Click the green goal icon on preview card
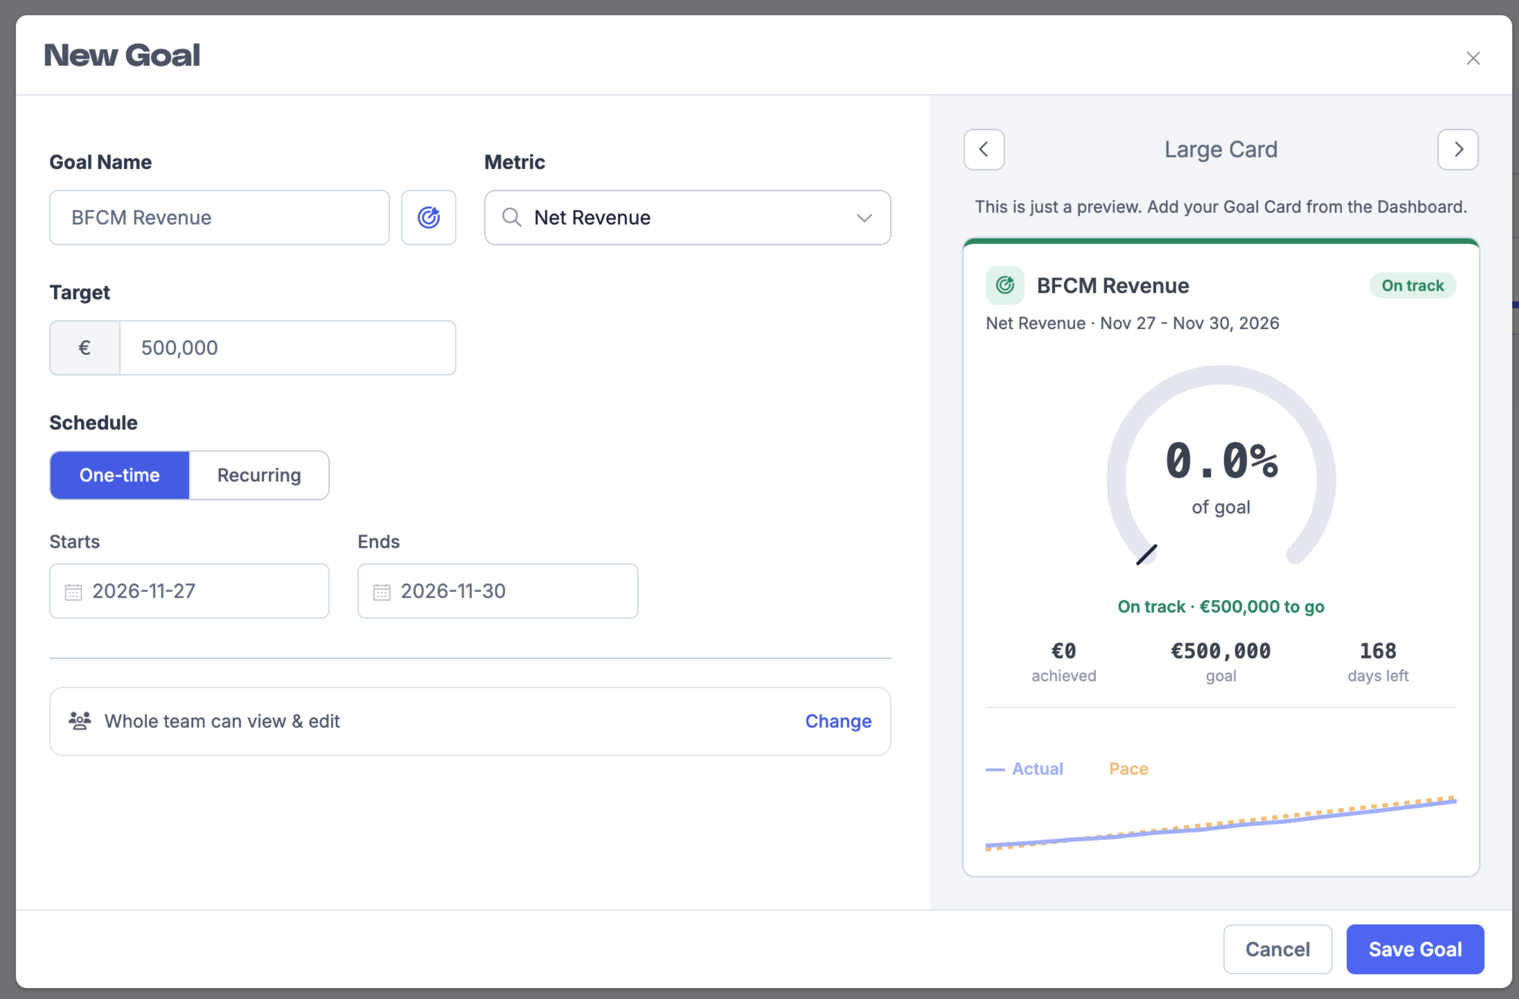Viewport: 1519px width, 999px height. pos(1005,285)
